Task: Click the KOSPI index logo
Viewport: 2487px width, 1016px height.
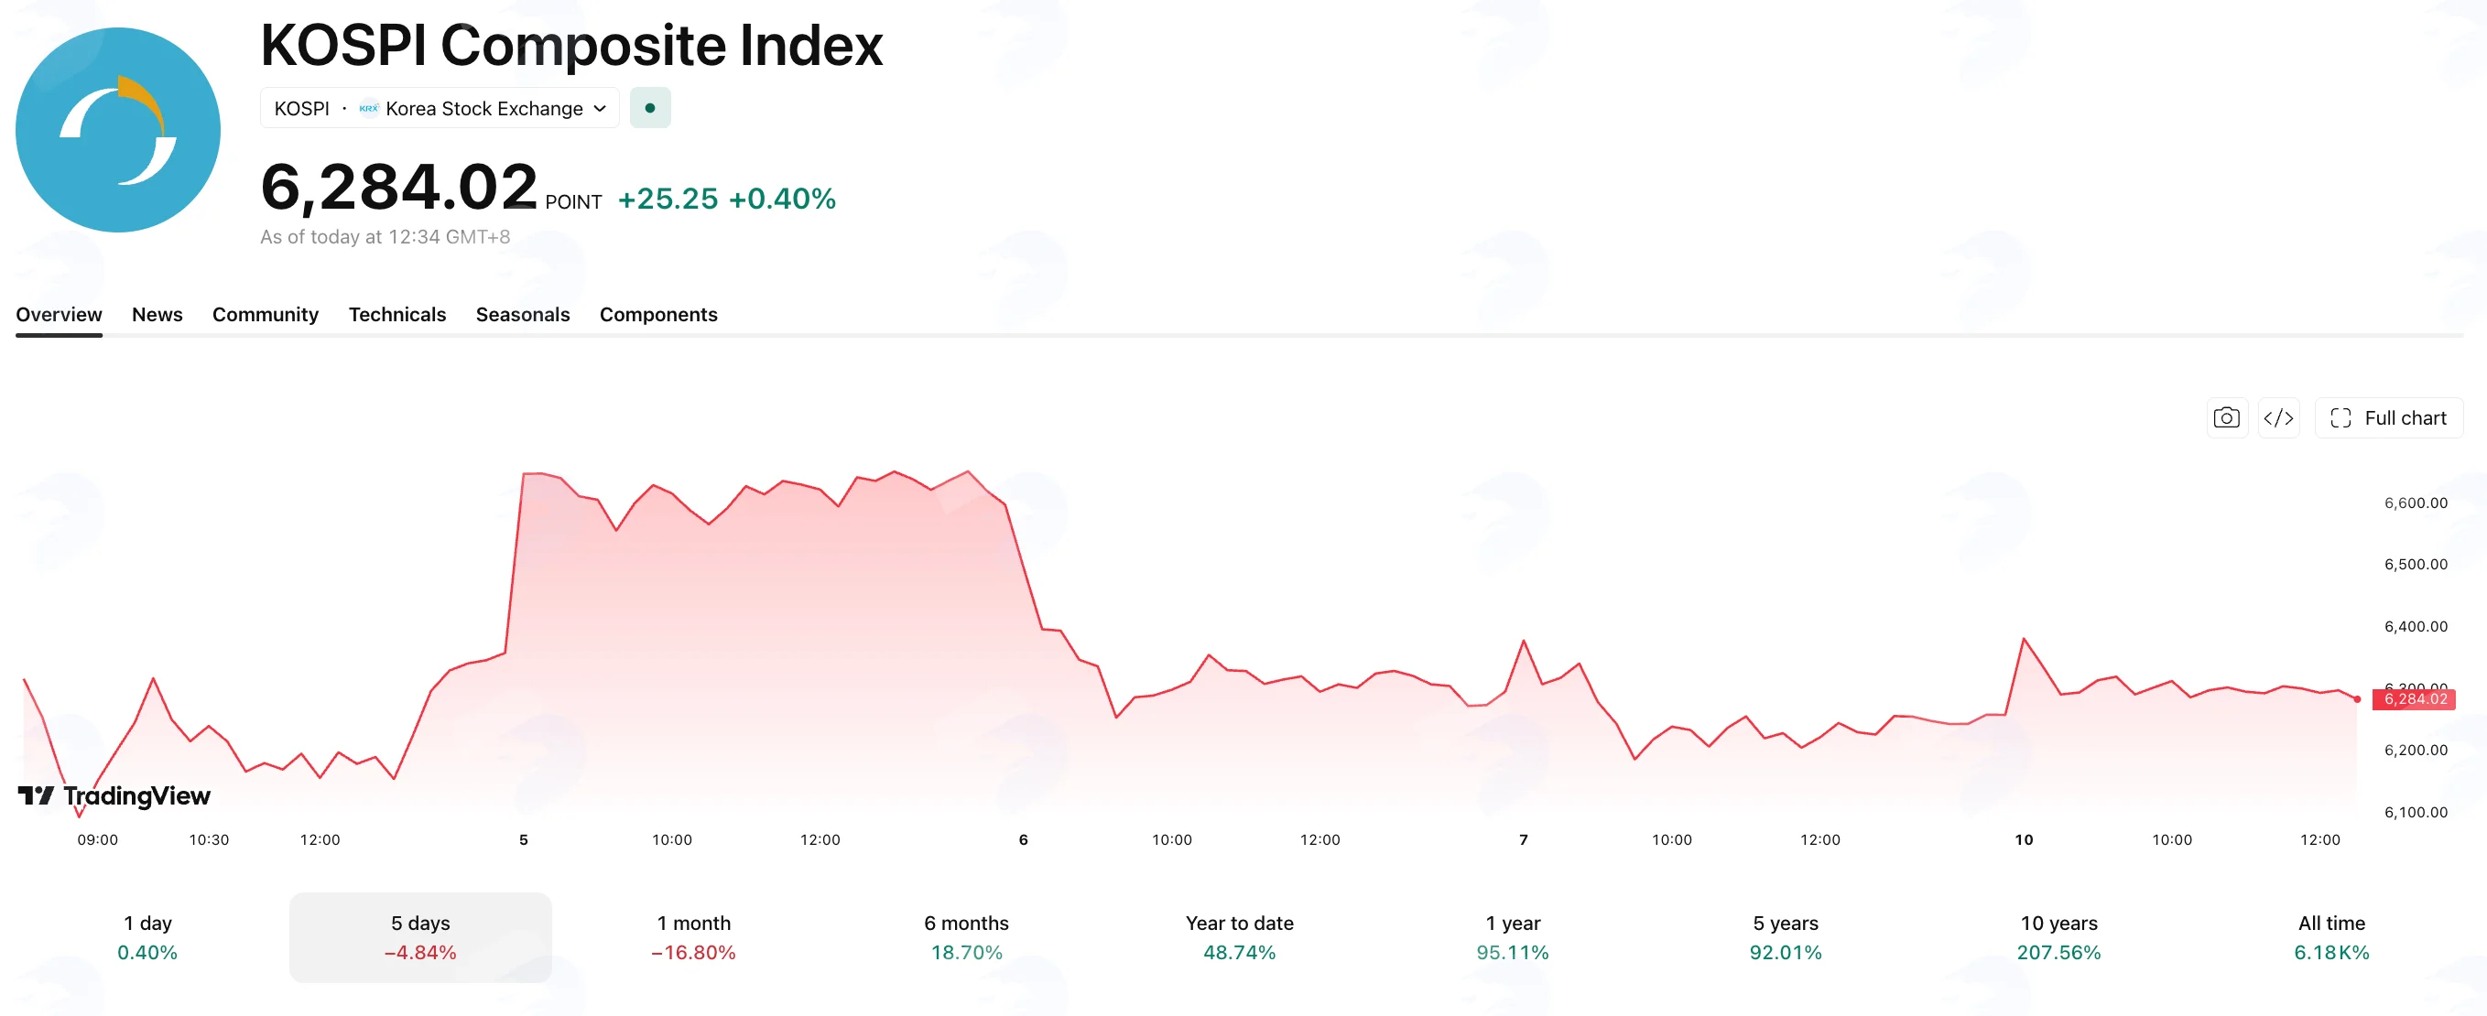Action: tap(118, 129)
